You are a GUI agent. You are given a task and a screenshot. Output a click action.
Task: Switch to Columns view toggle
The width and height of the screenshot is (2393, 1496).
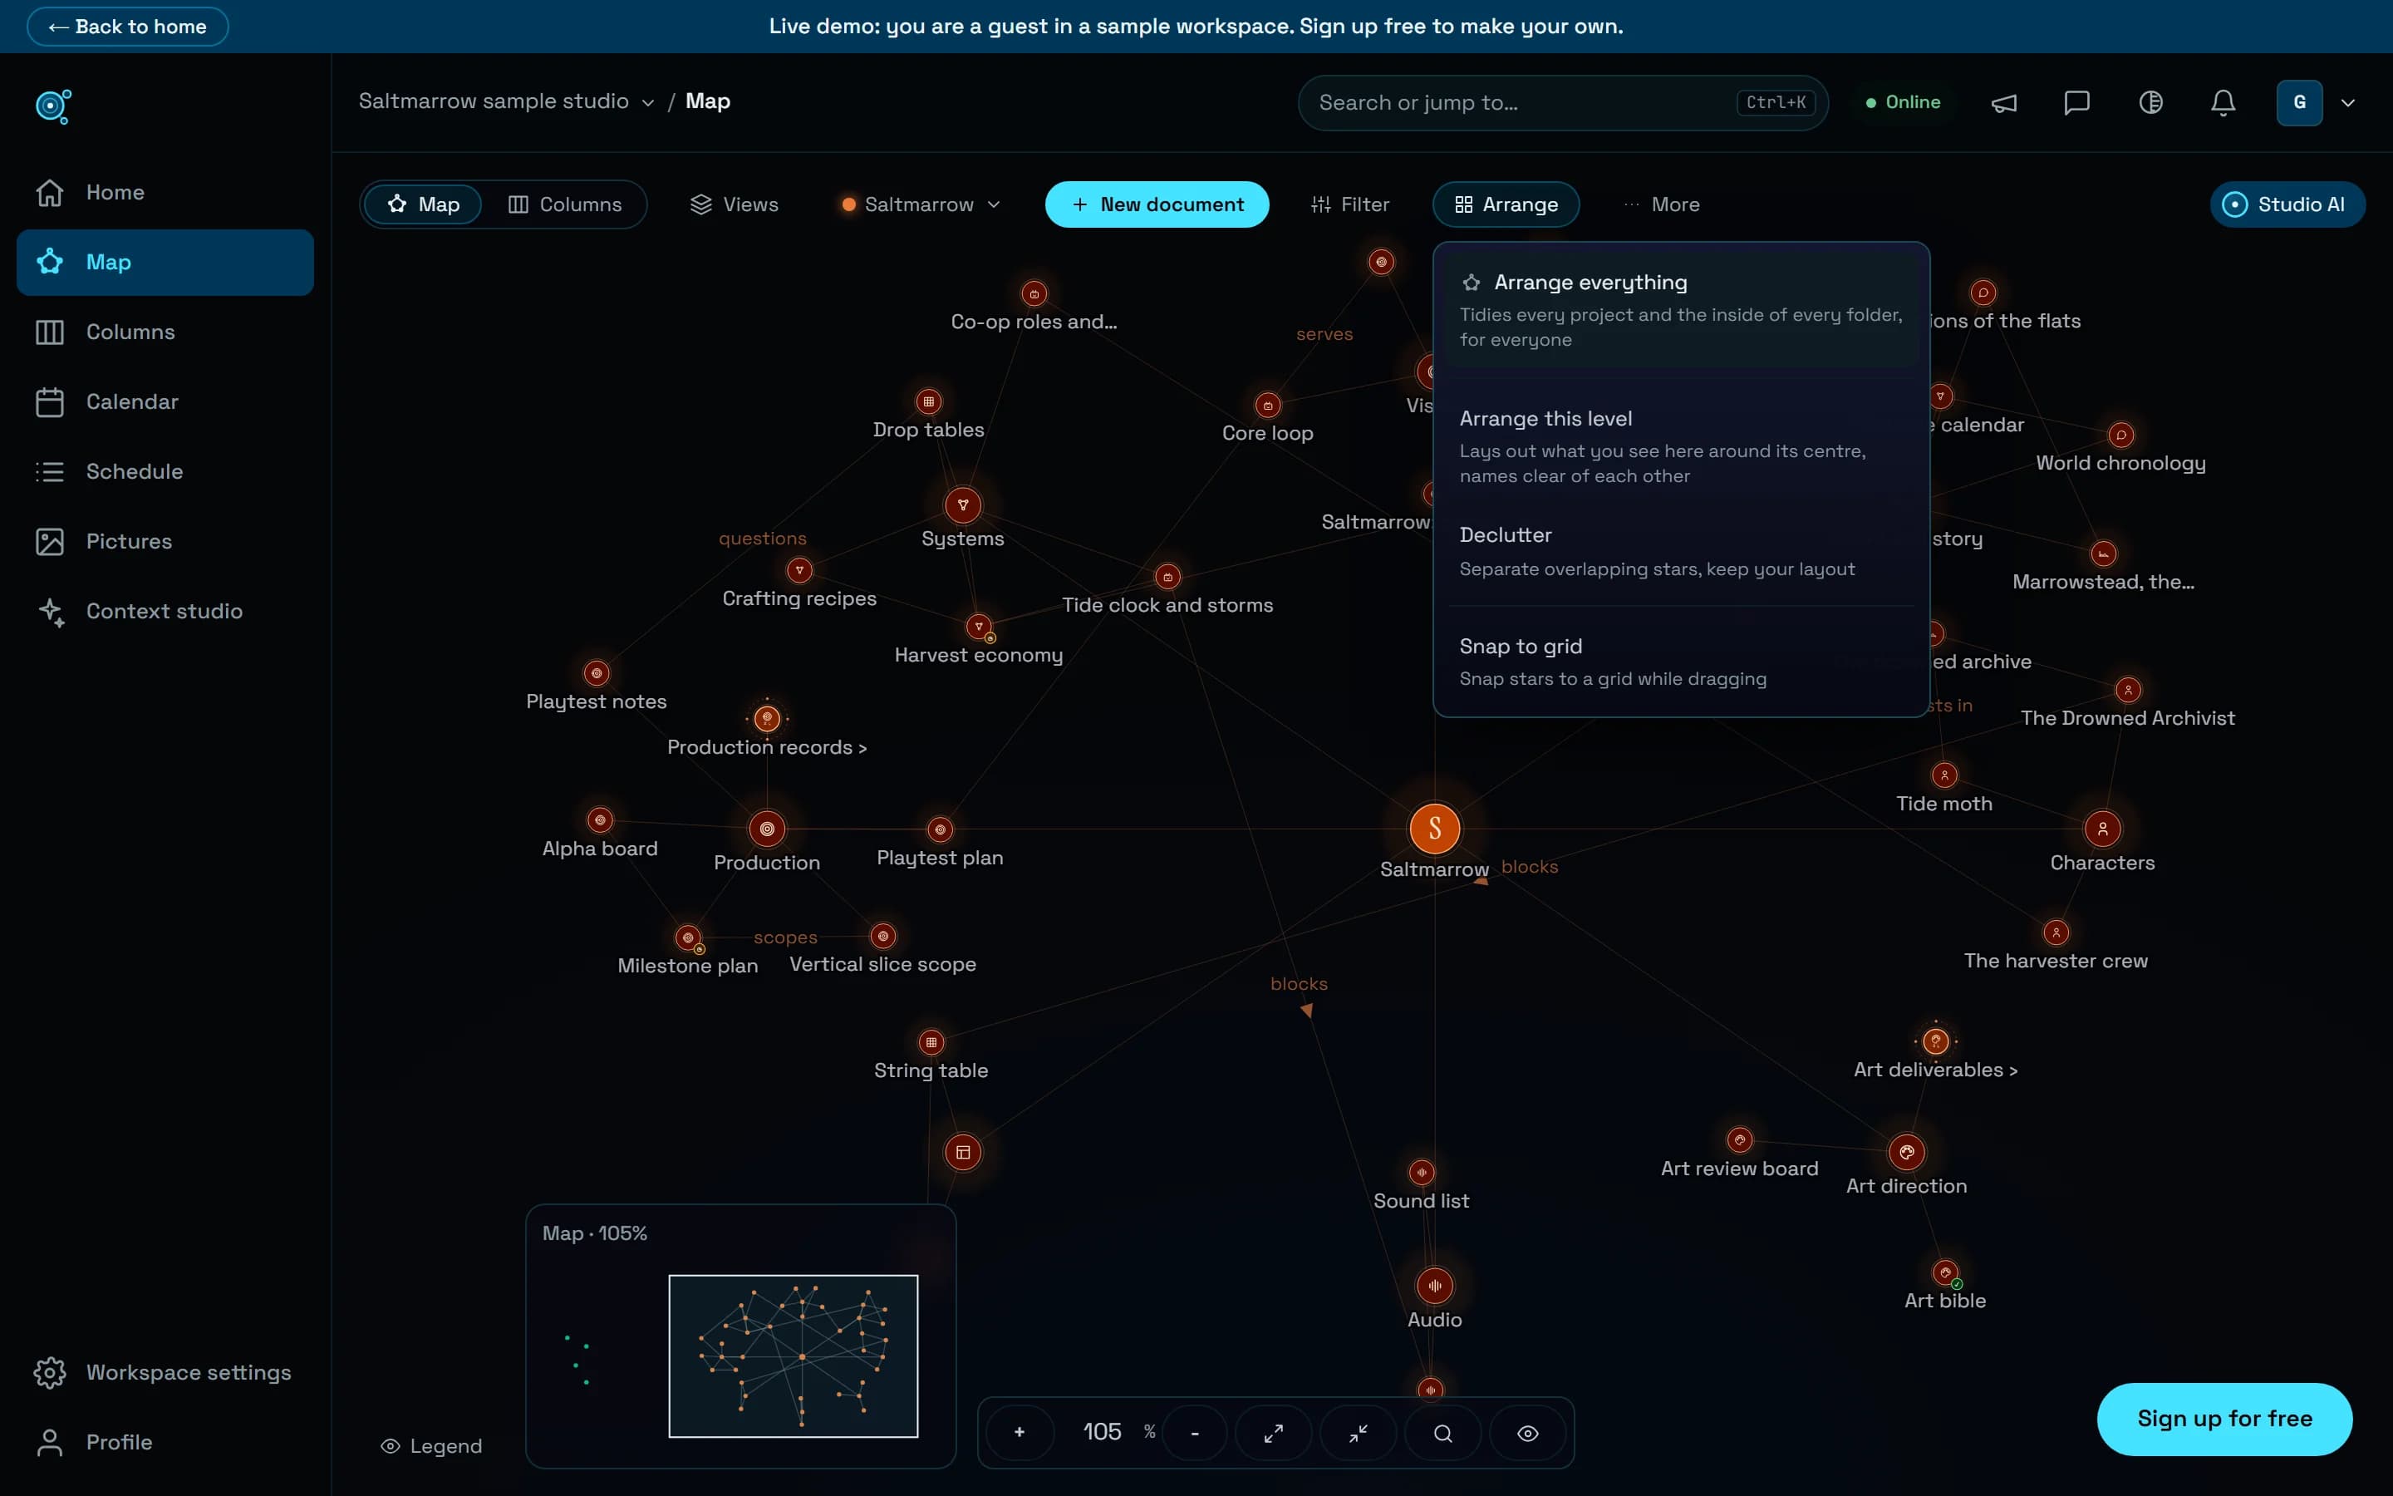point(565,204)
